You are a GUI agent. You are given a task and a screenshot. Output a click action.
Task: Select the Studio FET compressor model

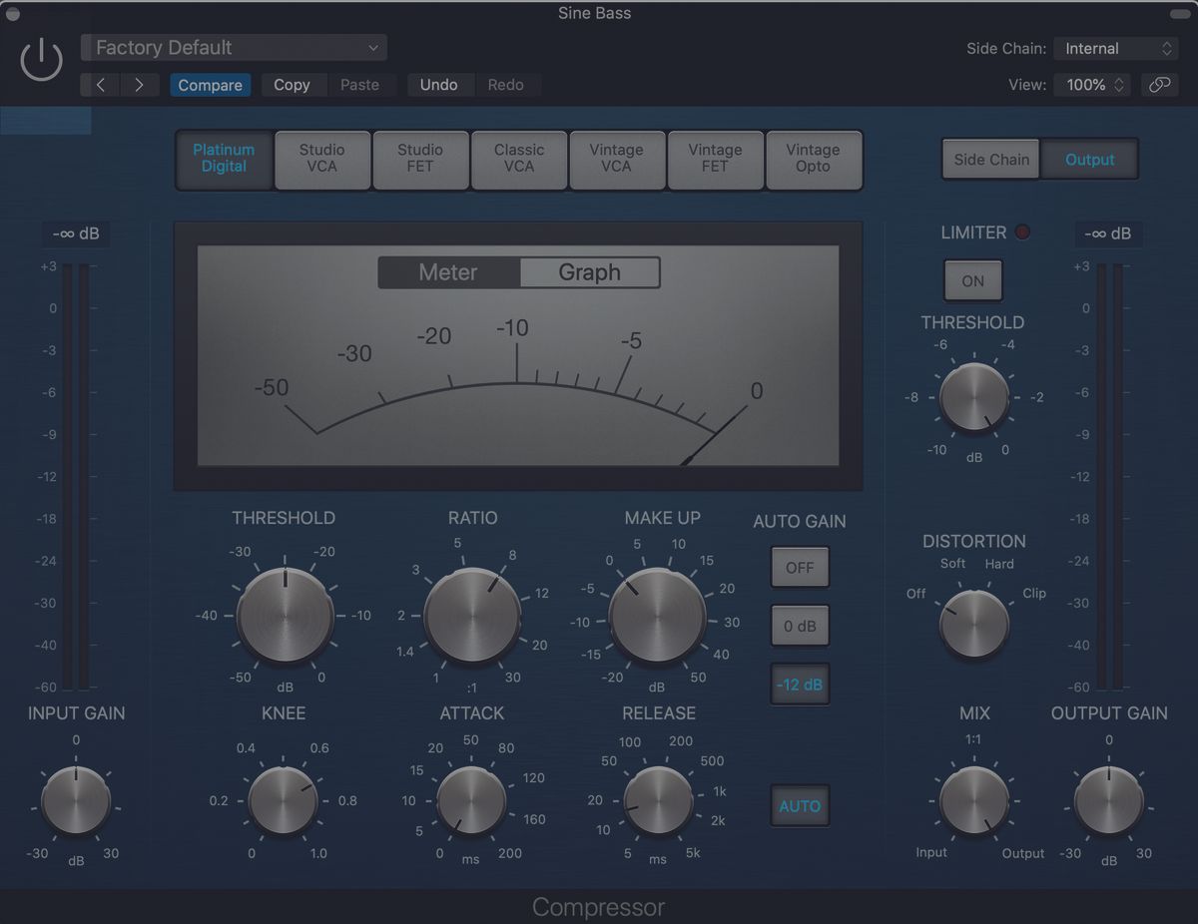point(420,160)
